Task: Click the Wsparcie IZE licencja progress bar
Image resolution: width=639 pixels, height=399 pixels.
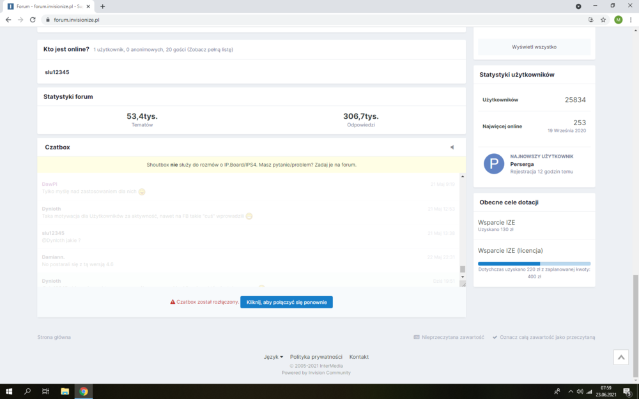Action: 534,264
